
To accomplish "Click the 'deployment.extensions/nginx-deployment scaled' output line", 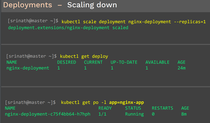I will coord(68,28).
